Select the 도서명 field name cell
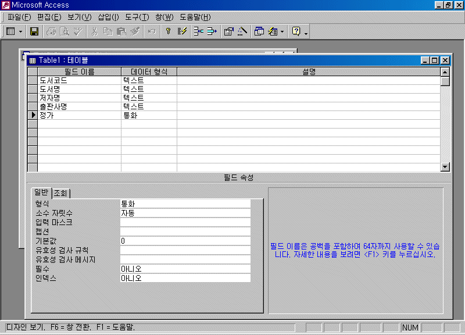Screen dimensions: 465x335 click(79, 89)
